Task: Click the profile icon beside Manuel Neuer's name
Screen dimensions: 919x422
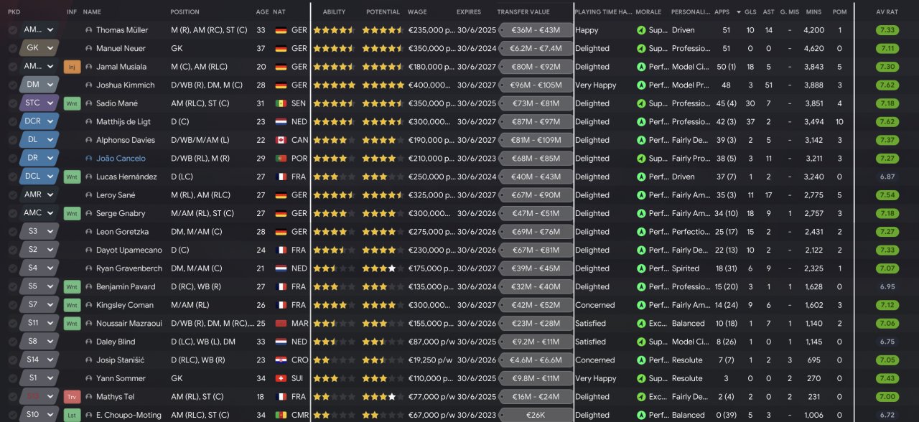Action: pos(88,49)
